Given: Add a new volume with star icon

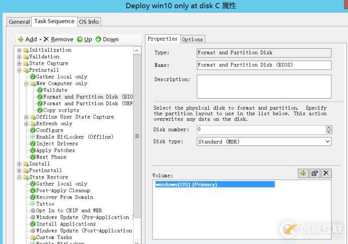Looking at the screenshot, I should [x=303, y=173].
